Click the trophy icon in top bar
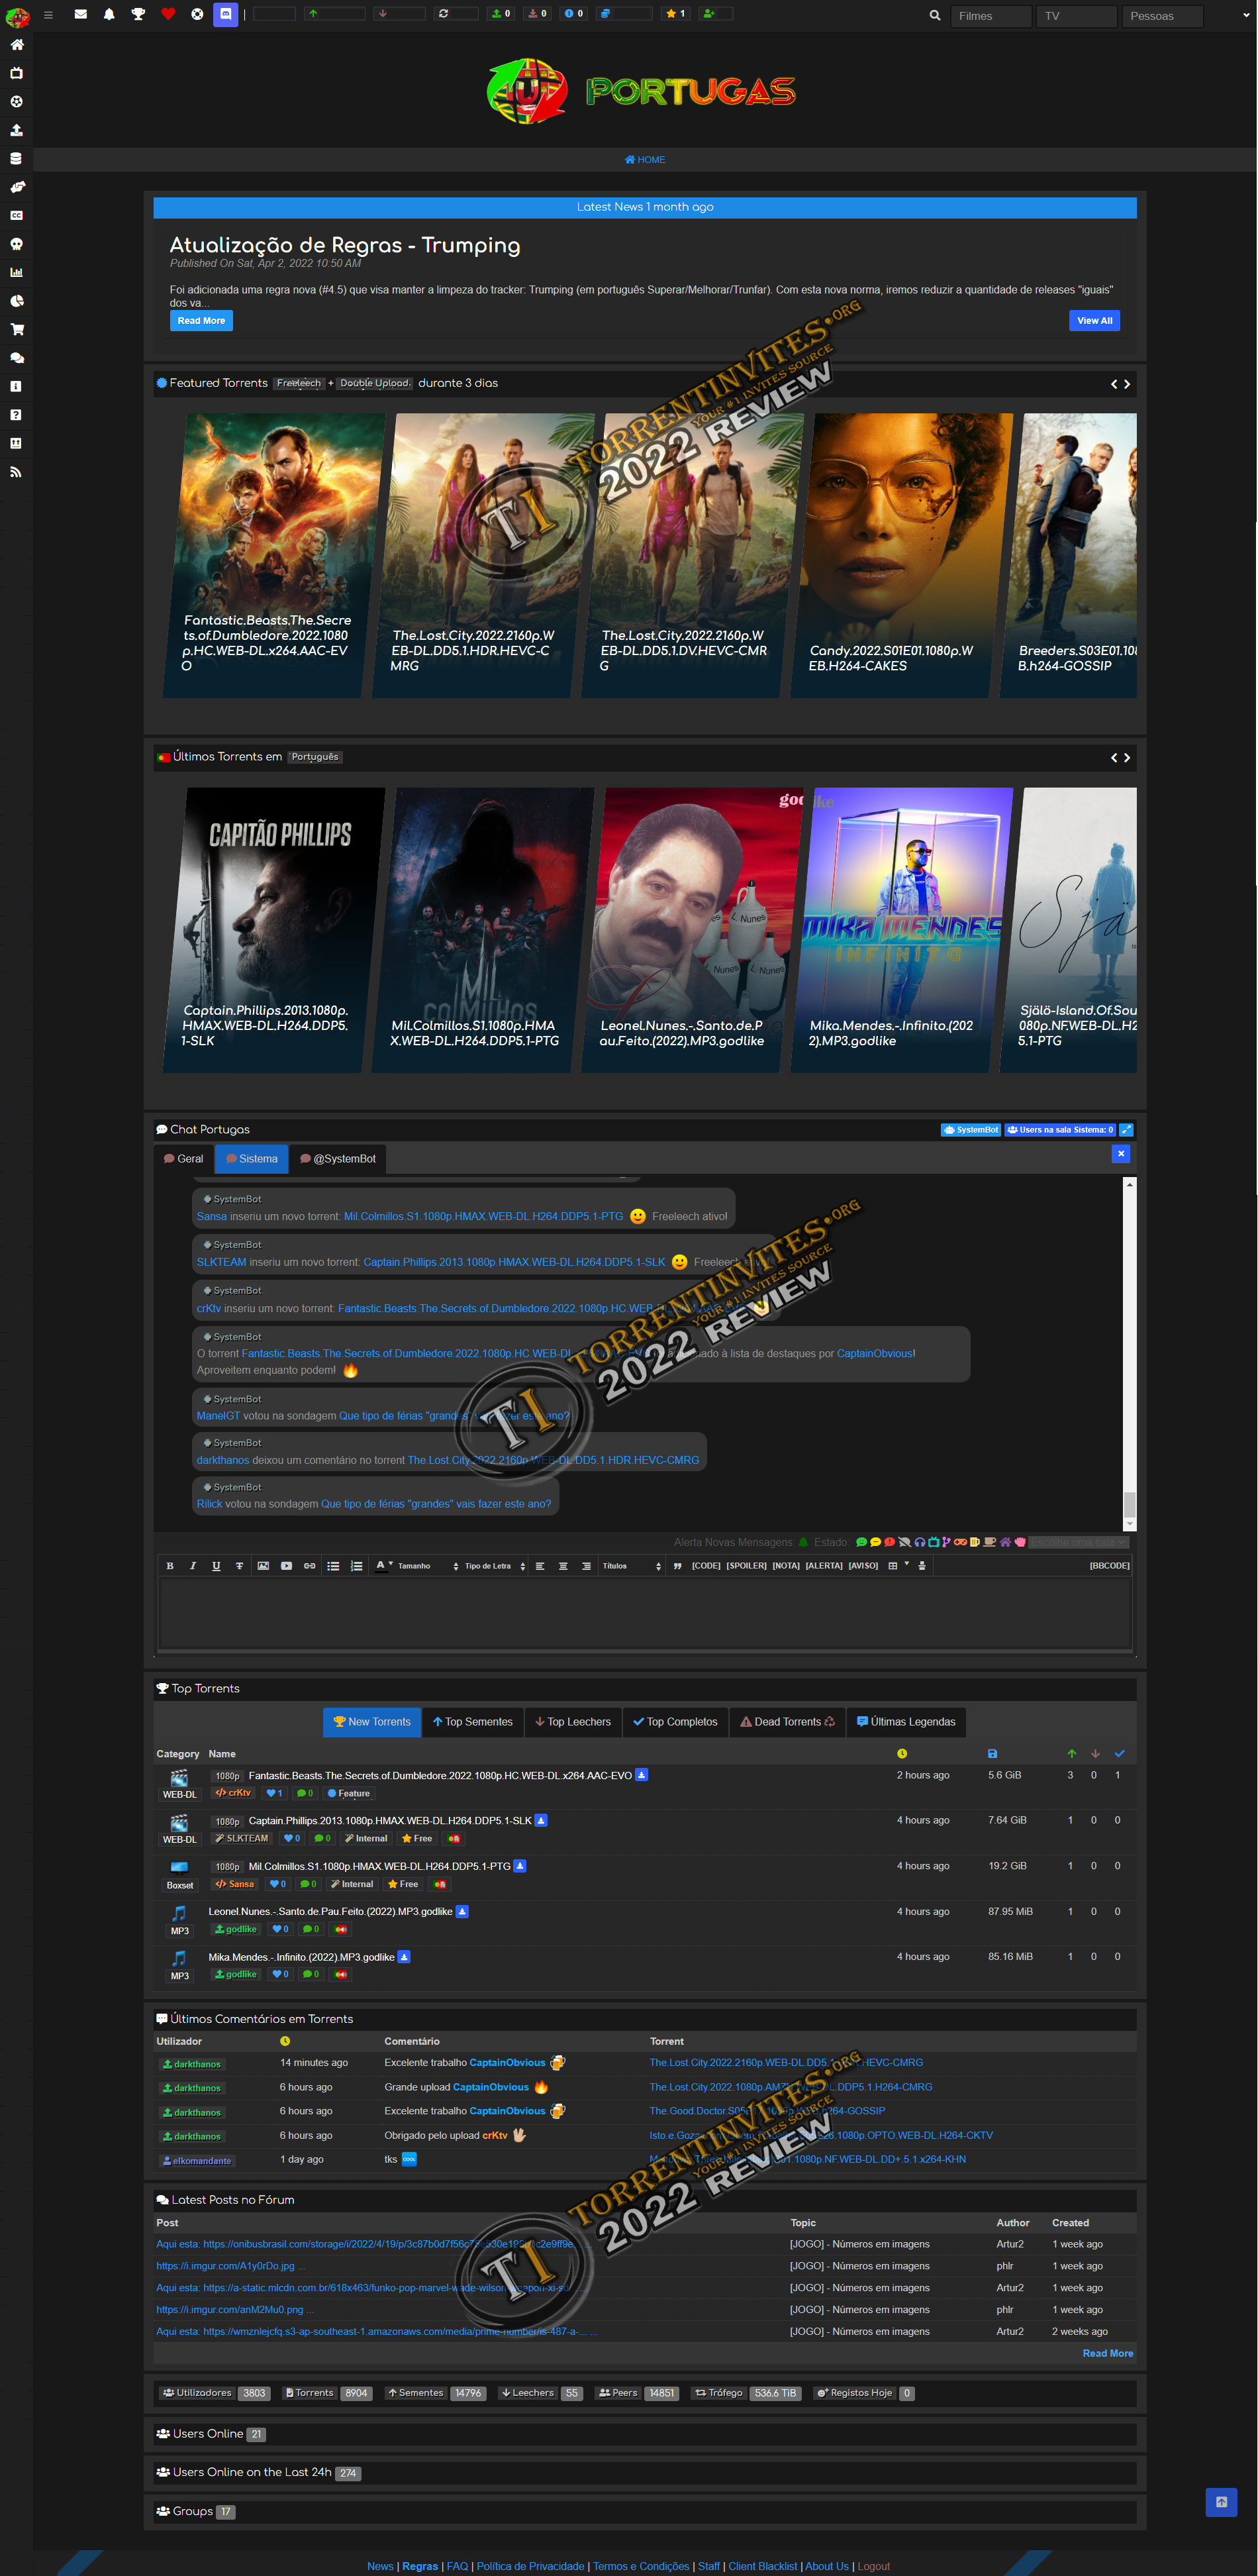This screenshot has height=2576, width=1258. [x=138, y=14]
